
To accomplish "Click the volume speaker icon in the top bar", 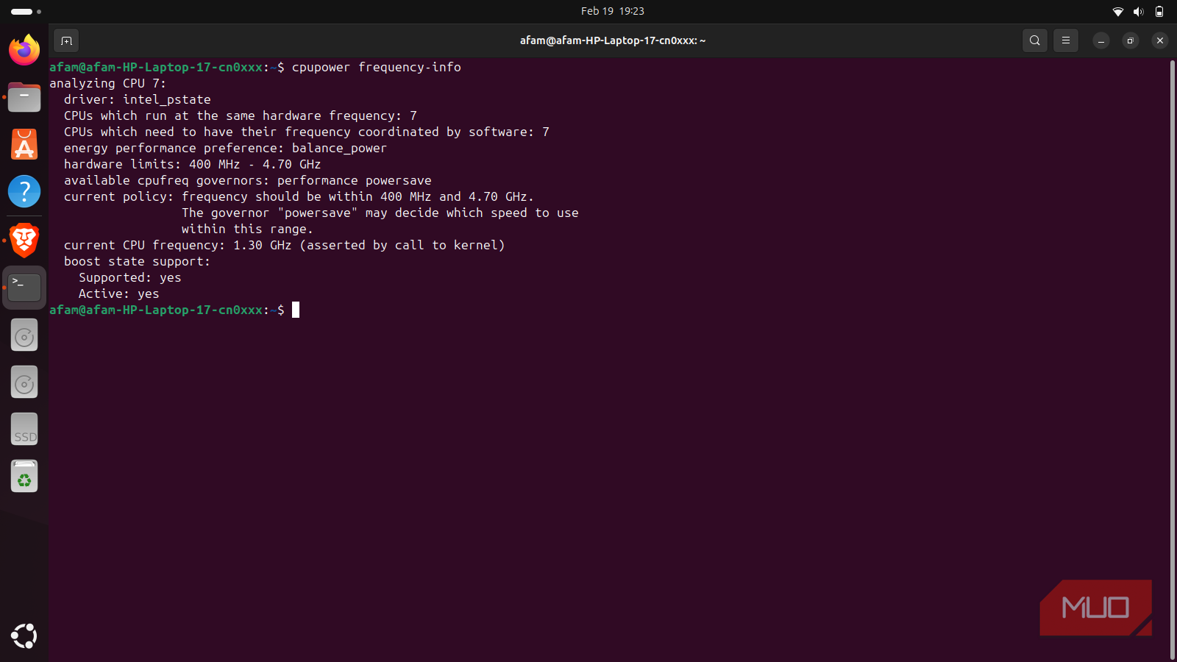I will 1139,11.
